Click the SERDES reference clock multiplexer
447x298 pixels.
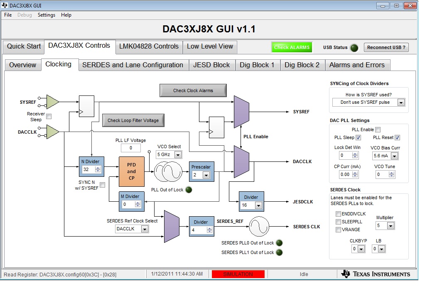click(172, 227)
